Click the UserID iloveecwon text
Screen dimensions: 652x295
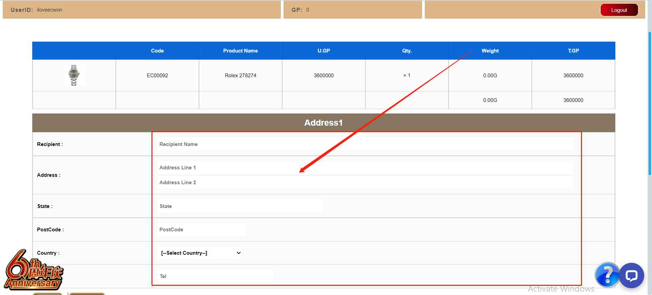point(36,10)
